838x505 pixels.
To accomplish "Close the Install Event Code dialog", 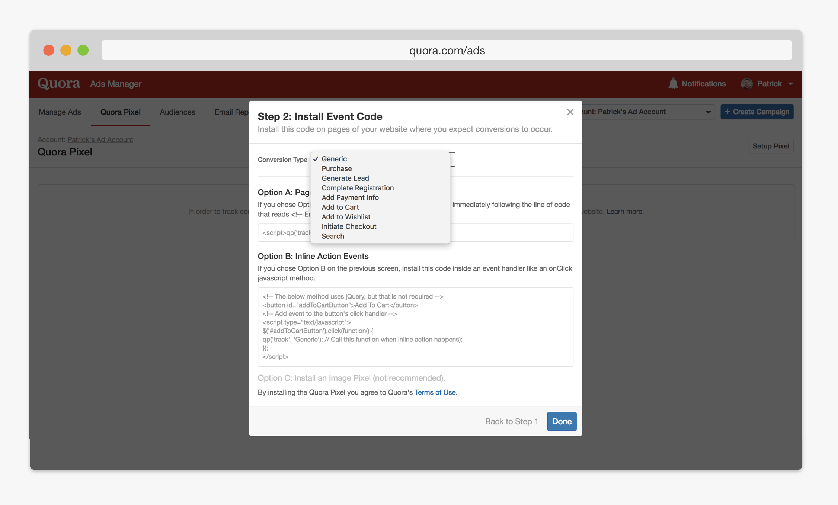I will click(x=570, y=112).
